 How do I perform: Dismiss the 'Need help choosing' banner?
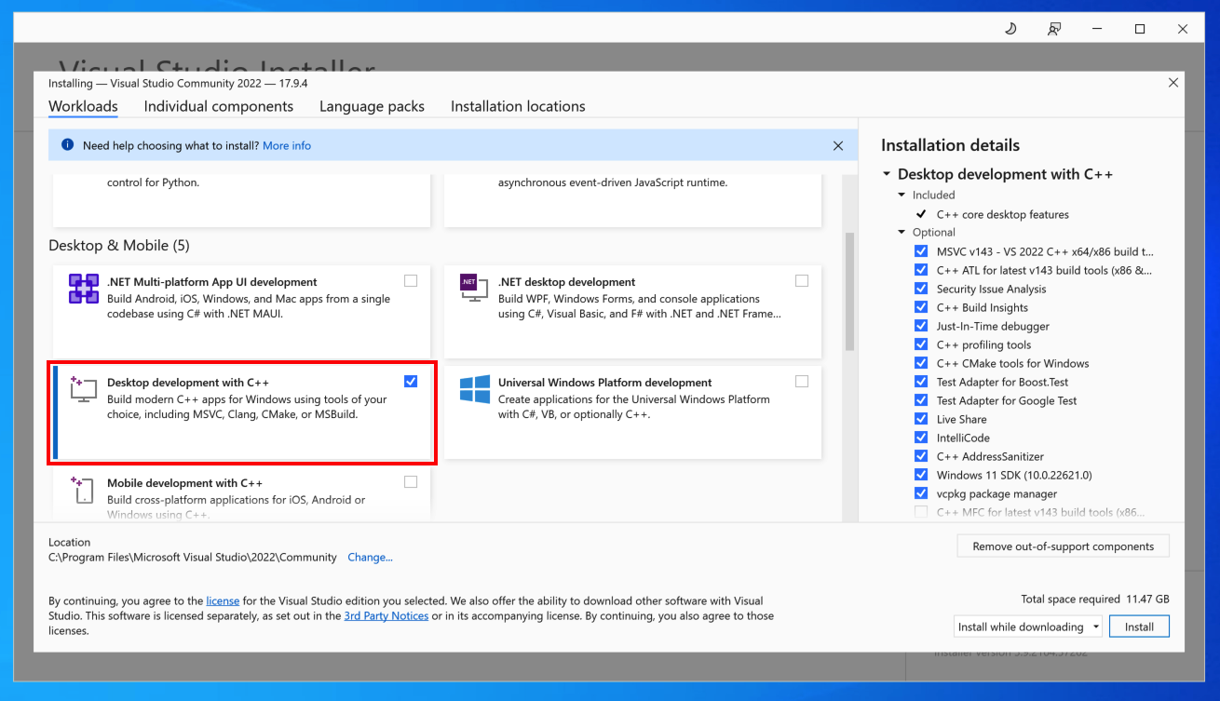pos(838,146)
